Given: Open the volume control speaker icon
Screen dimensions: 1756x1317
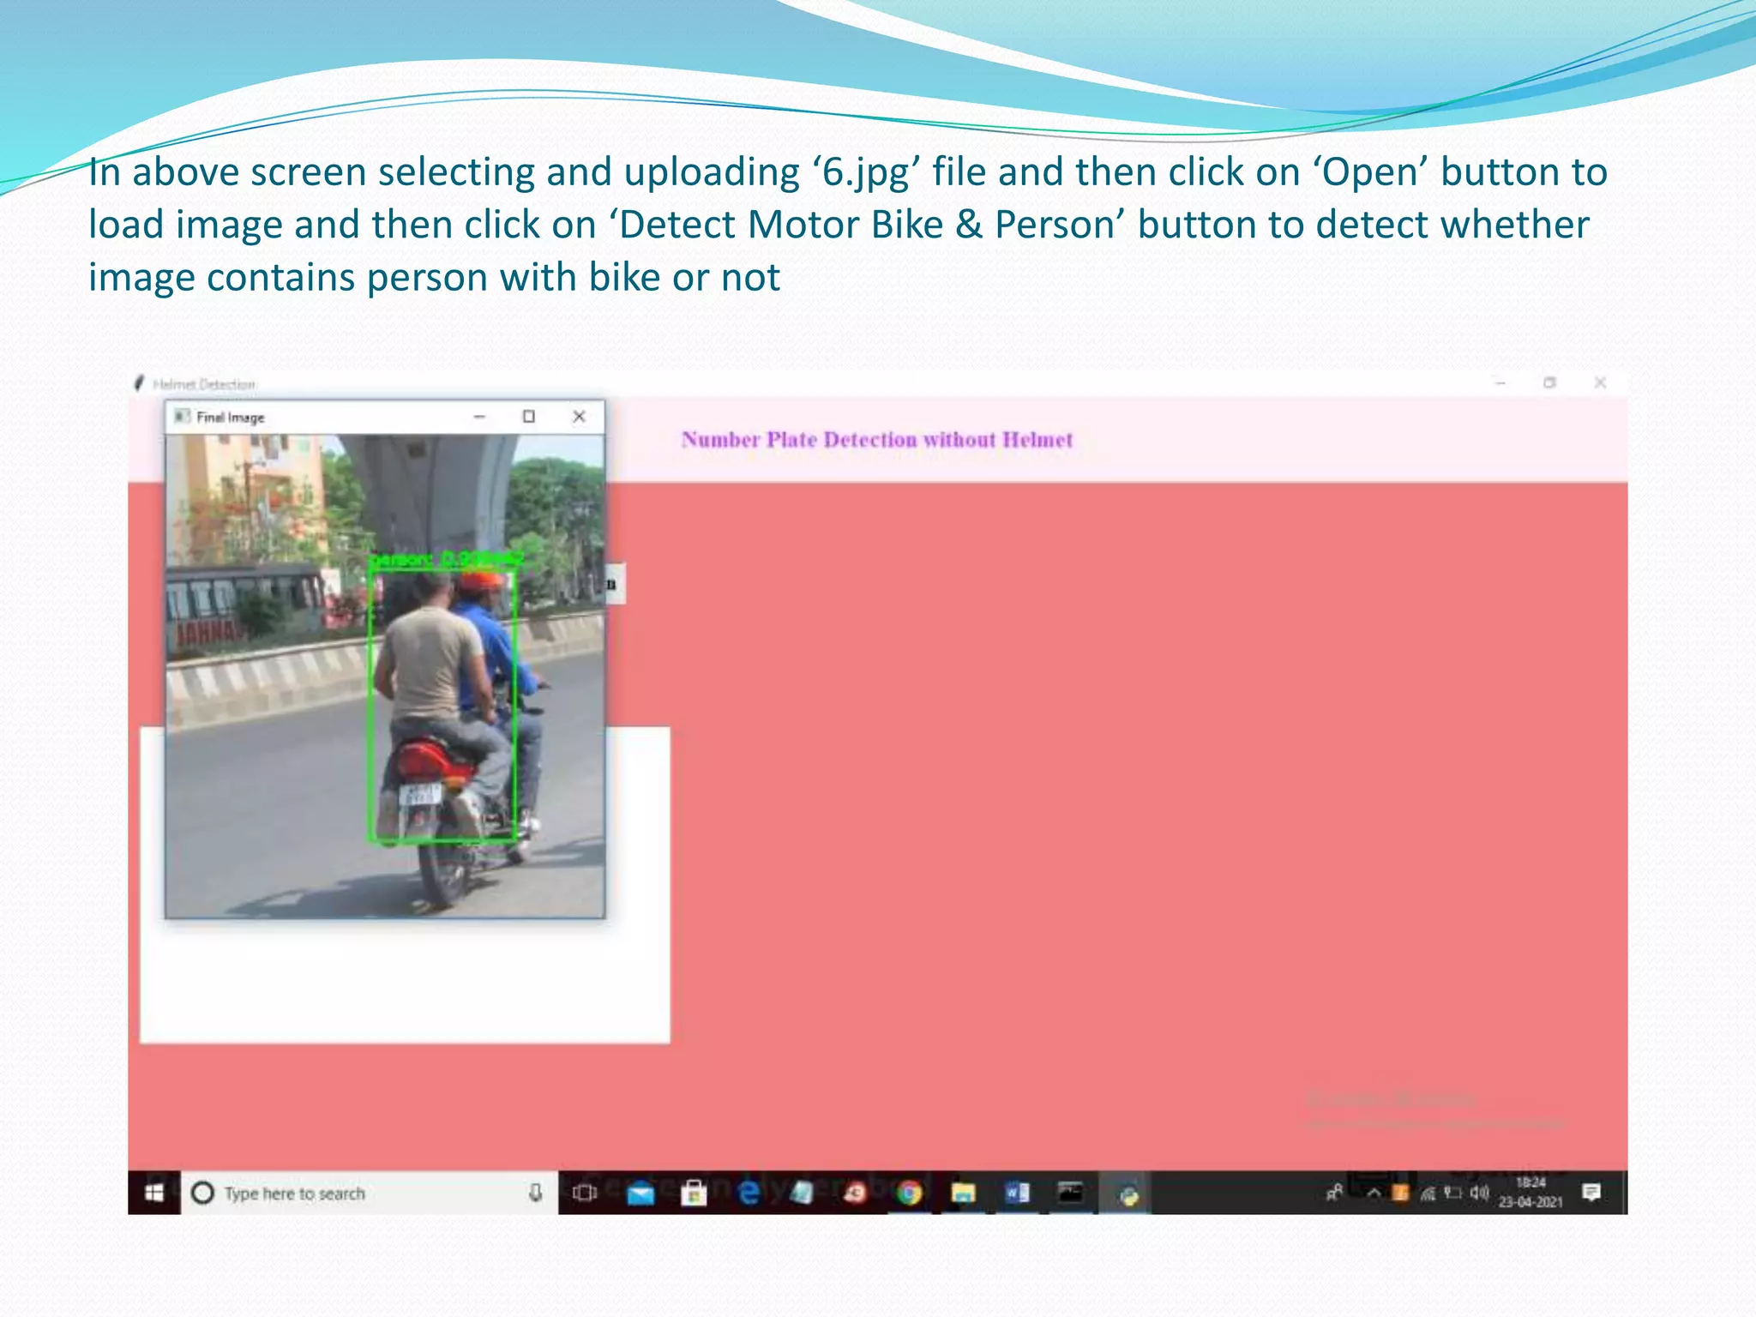Looking at the screenshot, I should click(1478, 1193).
